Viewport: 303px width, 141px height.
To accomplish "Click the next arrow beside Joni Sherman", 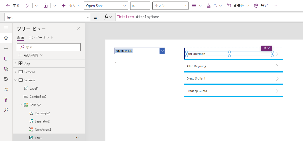I will pyautogui.click(x=277, y=54).
